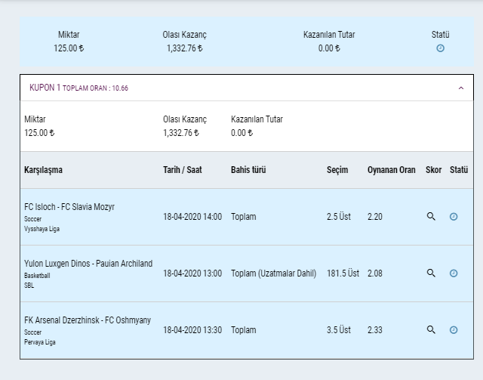Open Yulon Luxgen Dinos - Pauian Archiland match
The image size is (483, 380).
click(88, 264)
